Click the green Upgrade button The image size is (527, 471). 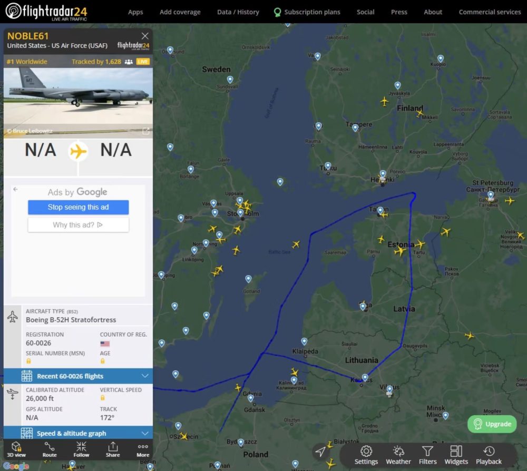[x=492, y=424]
